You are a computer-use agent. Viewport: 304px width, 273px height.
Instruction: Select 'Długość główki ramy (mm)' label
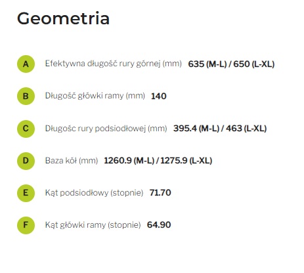click(x=95, y=96)
